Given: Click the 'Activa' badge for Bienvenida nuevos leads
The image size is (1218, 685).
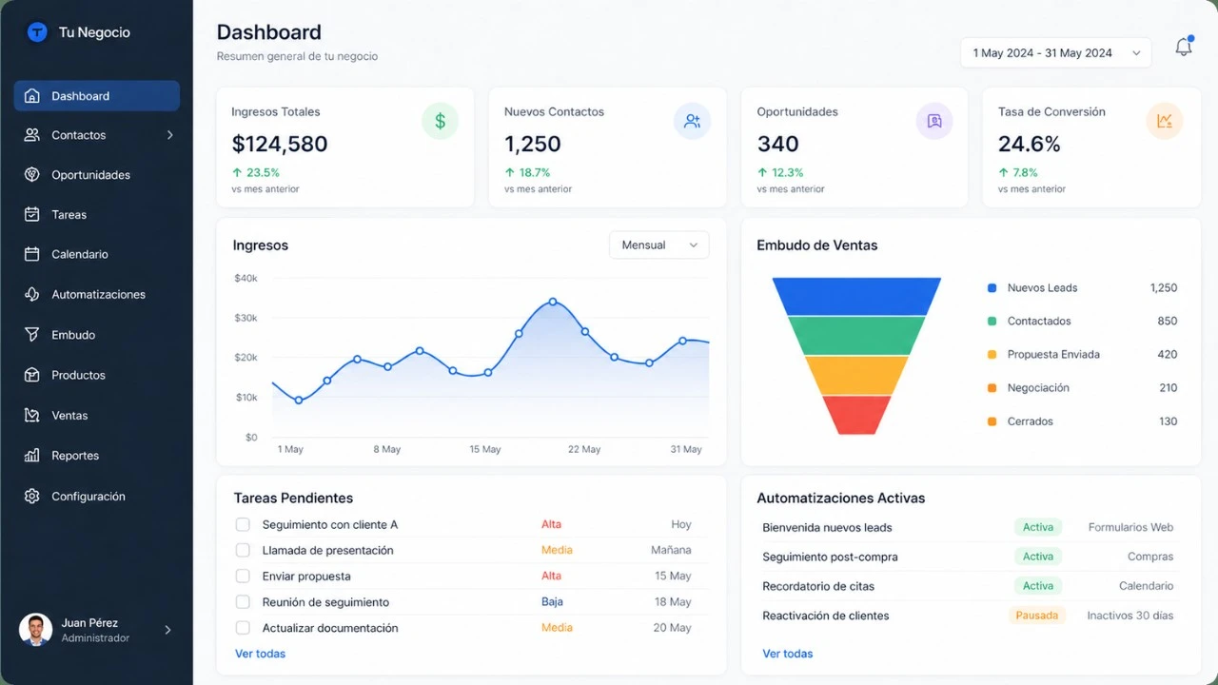Looking at the screenshot, I should (x=1037, y=527).
